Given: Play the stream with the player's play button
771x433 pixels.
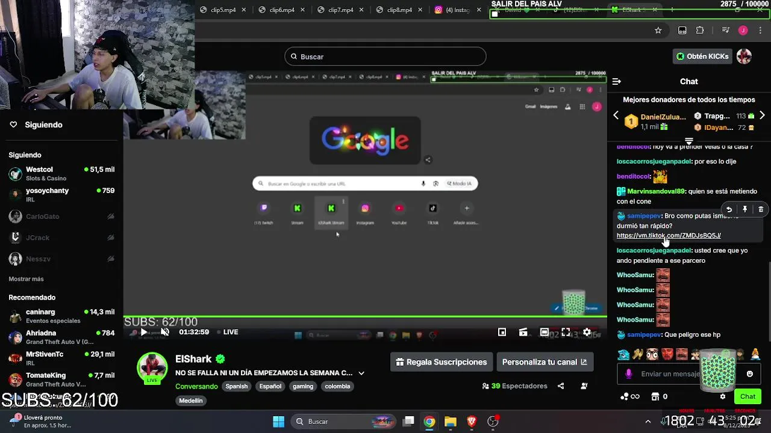Looking at the screenshot, I should coord(144,332).
